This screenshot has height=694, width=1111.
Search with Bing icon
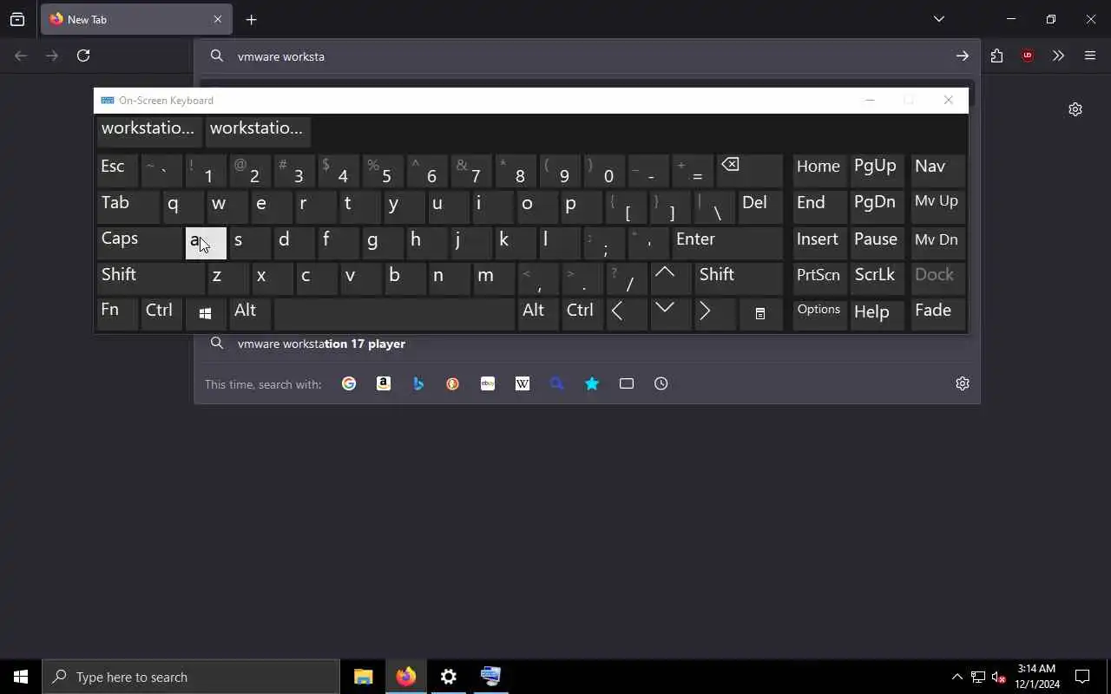[418, 383]
